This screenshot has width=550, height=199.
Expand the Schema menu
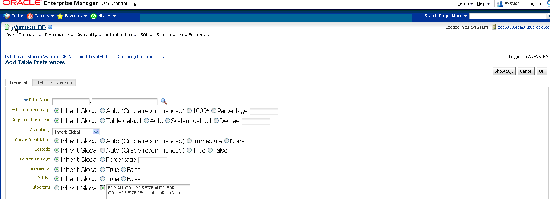coord(166,35)
